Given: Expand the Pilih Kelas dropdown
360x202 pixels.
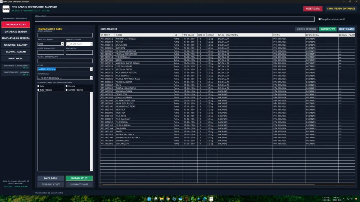Looking at the screenshot, I should [x=91, y=69].
